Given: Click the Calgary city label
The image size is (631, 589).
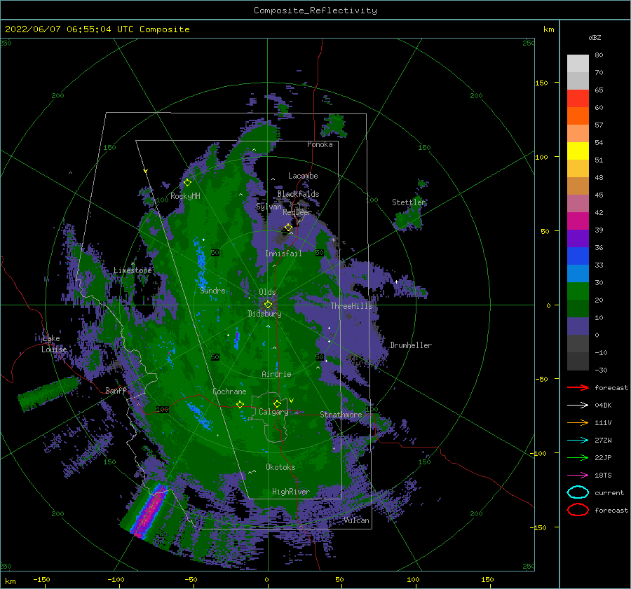Looking at the screenshot, I should click(273, 412).
